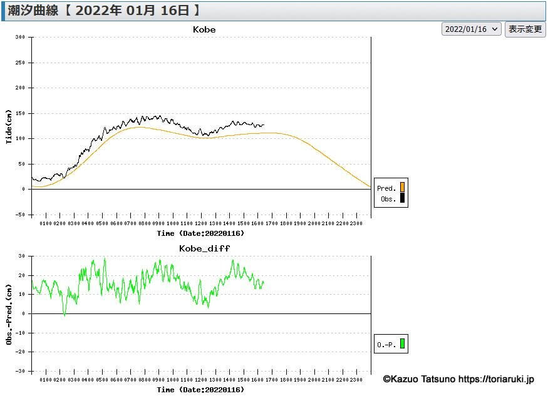548x396 pixels.
Task: Click the Pred. text in the legend
Action: point(386,188)
